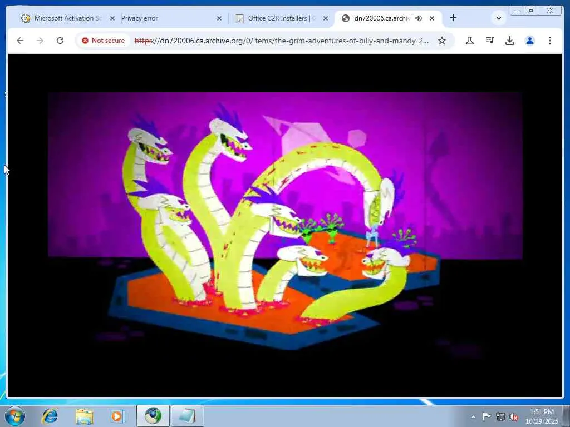570x427 pixels.
Task: Click the forward navigation arrow
Action: (x=40, y=41)
